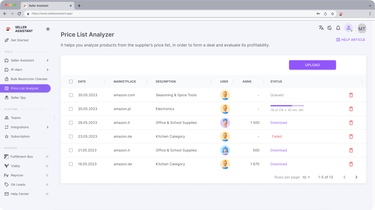The image size is (375, 210).
Task: Expand the Seller Assistant sidebar entry
Action: (23, 60)
